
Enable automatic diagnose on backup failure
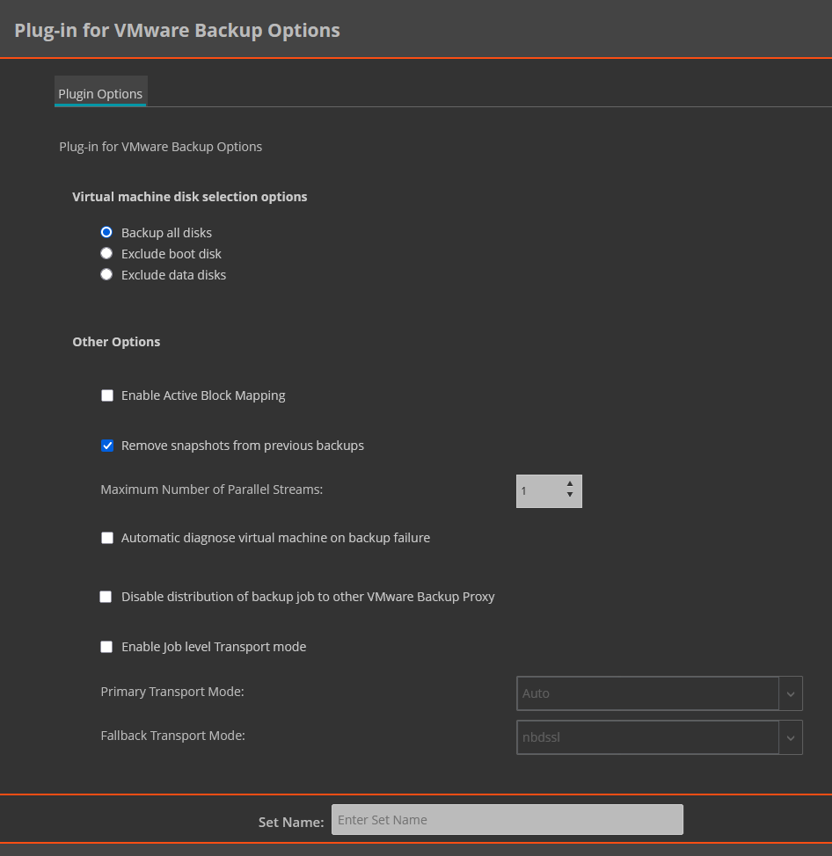pyautogui.click(x=107, y=538)
